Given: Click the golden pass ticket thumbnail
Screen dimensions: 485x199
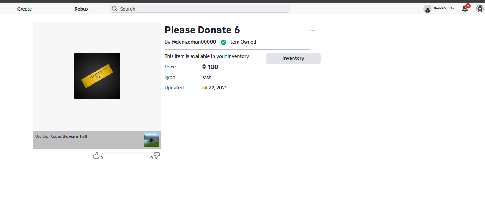Looking at the screenshot, I should point(97,76).
